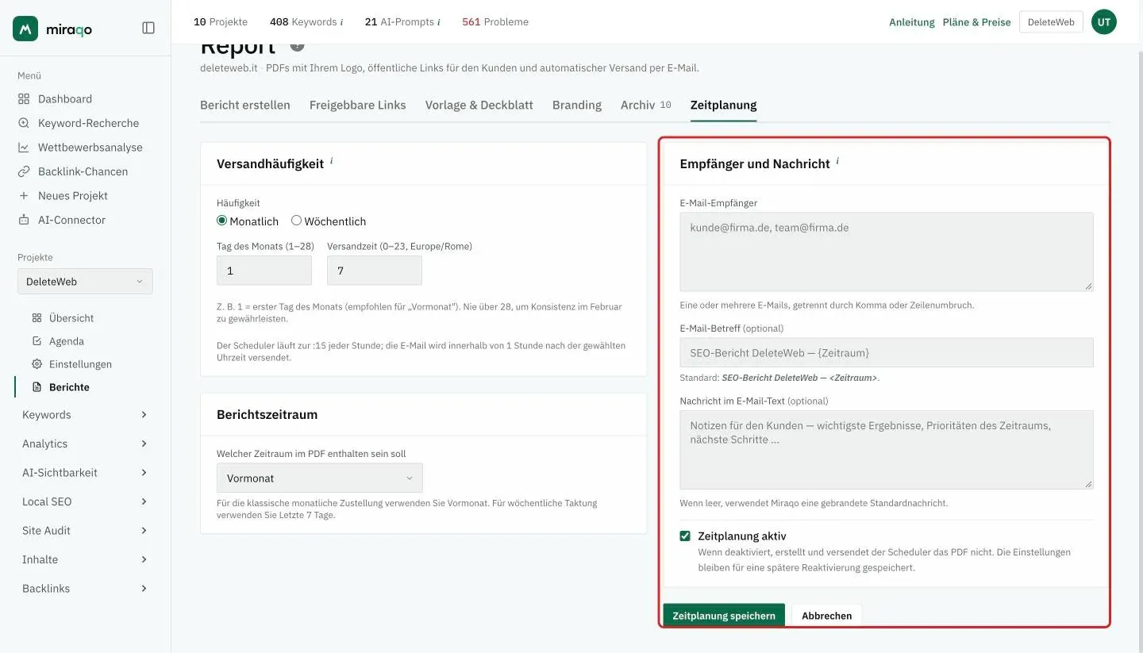Open the Anleitung link

pos(912,22)
